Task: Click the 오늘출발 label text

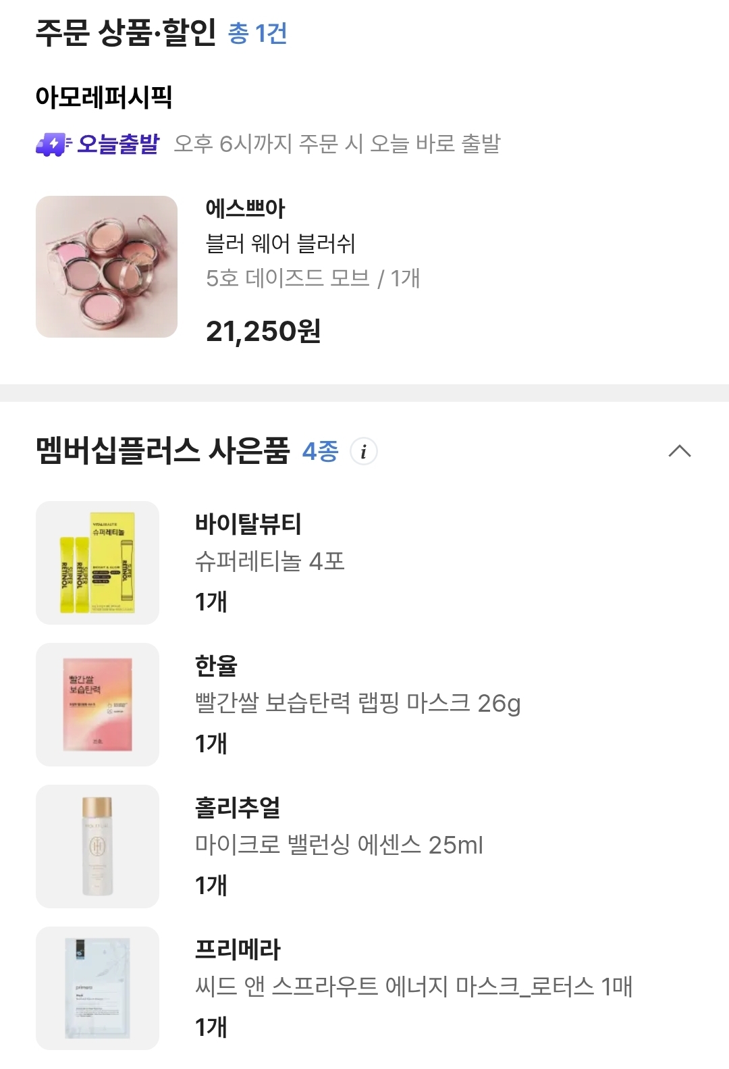Action: (119, 144)
